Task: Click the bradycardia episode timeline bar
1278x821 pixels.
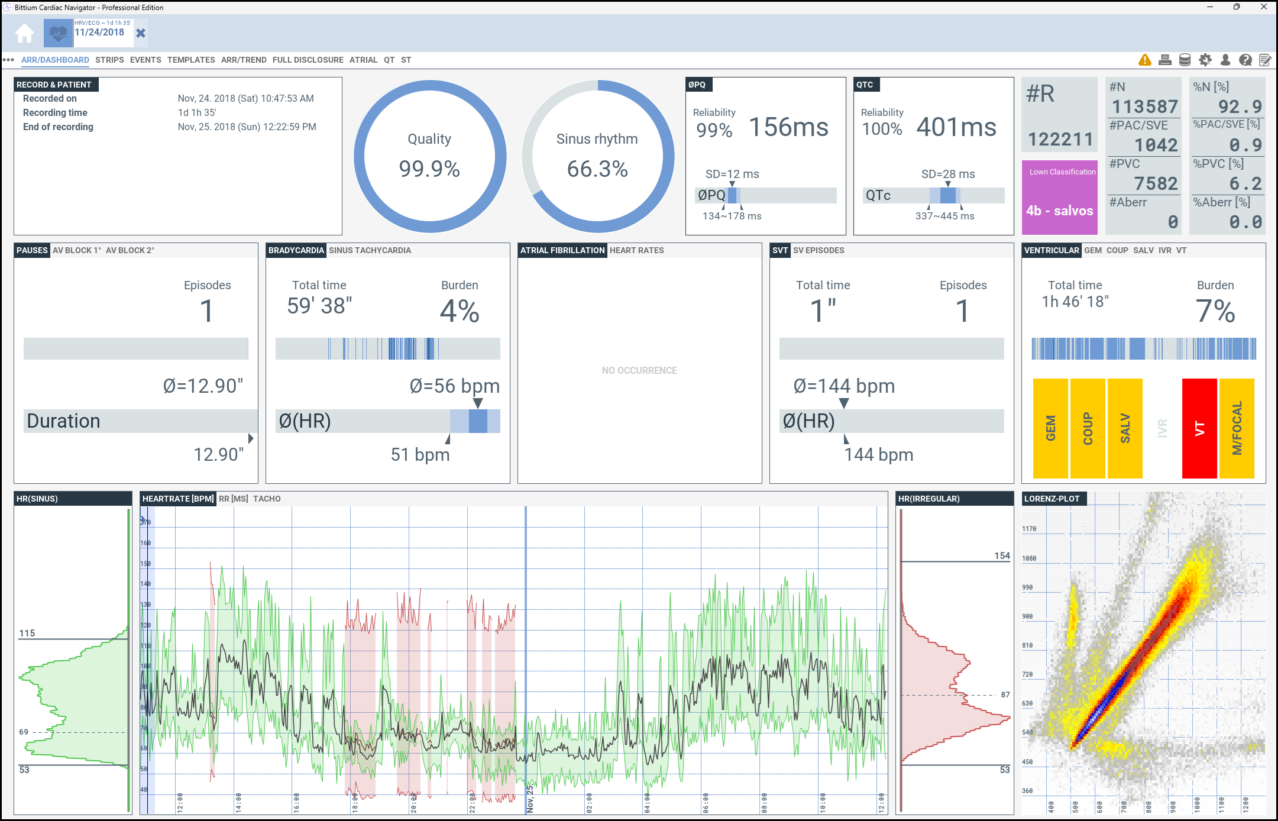Action: tap(387, 348)
